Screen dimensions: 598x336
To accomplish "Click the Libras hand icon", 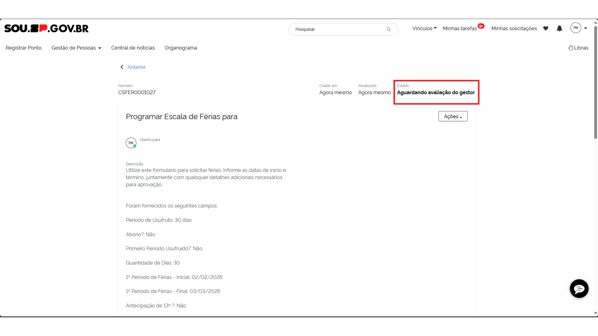I will (571, 48).
